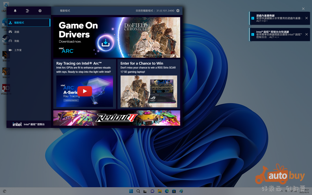Play the Ray Tracing A-Series YouTube video
312x195 pixels.
pos(85,91)
